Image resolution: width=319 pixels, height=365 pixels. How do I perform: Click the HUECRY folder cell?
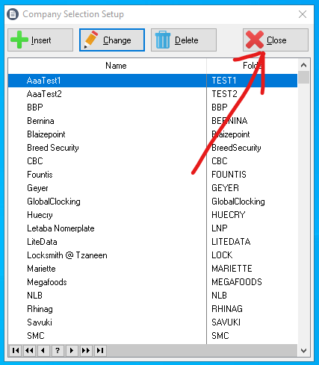(x=229, y=215)
